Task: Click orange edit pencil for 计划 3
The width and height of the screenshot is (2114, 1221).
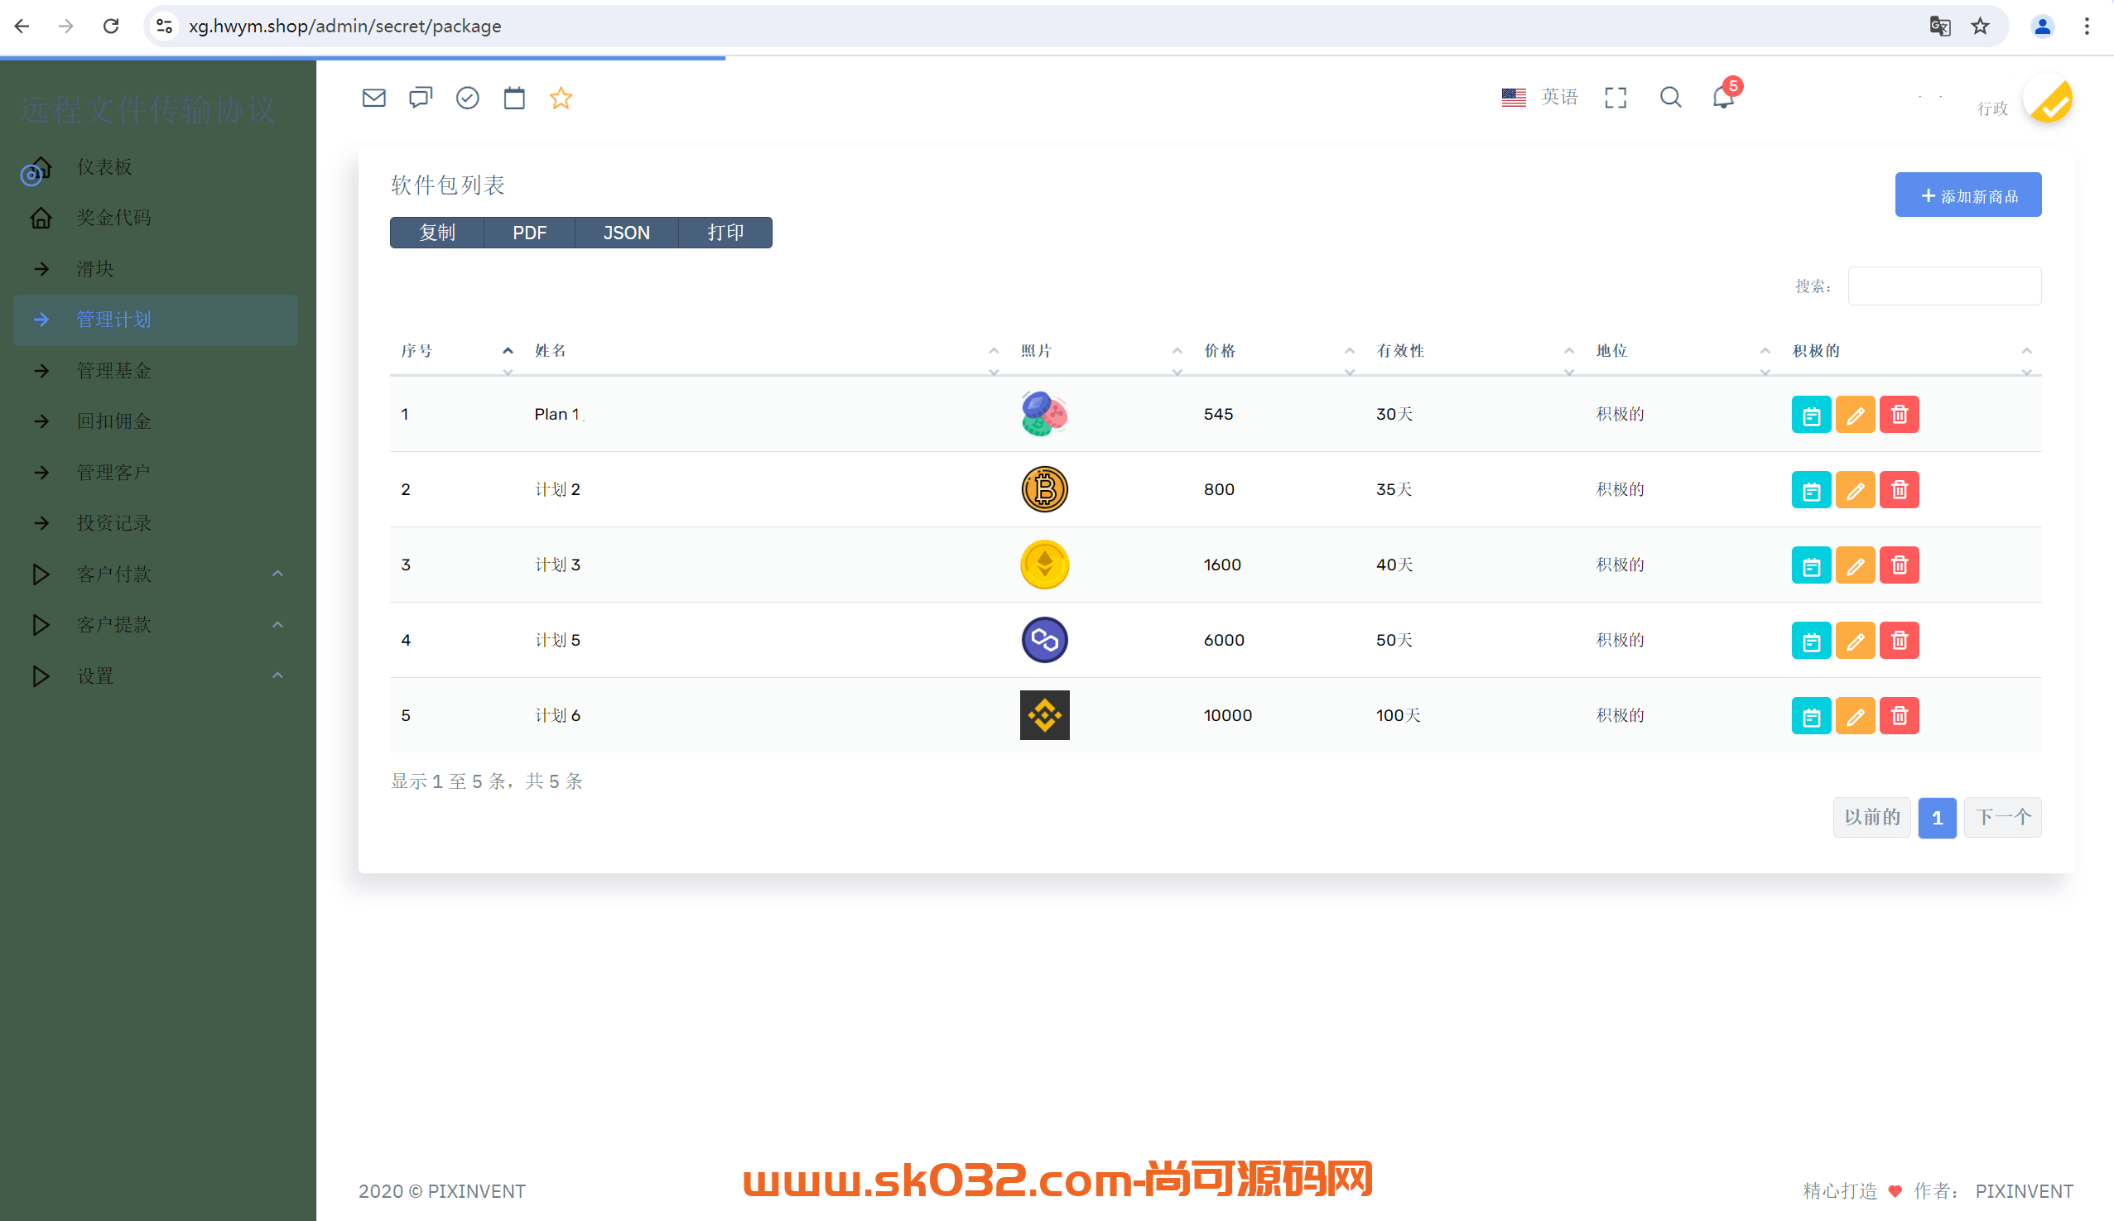Action: coord(1854,565)
